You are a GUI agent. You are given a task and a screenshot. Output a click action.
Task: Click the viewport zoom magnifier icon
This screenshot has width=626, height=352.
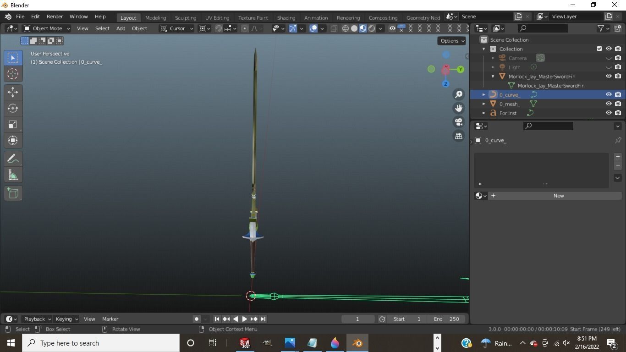(459, 94)
